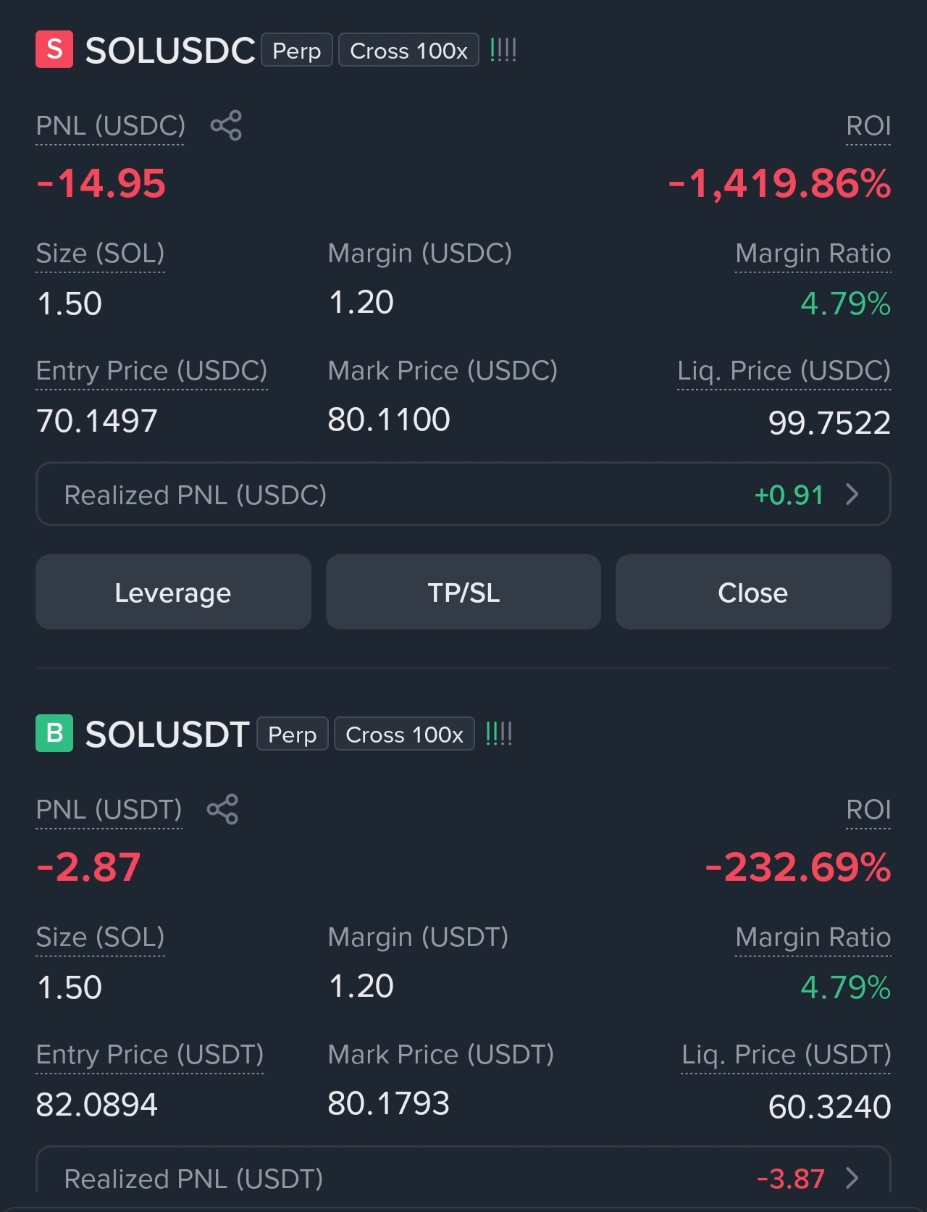Open SOLUSDT realized PNL chevron
This screenshot has width=927, height=1212.
(x=852, y=1179)
